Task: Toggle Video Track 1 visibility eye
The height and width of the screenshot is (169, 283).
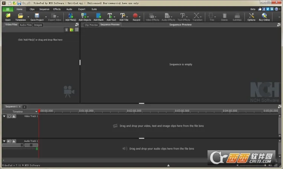Action: pos(9,116)
